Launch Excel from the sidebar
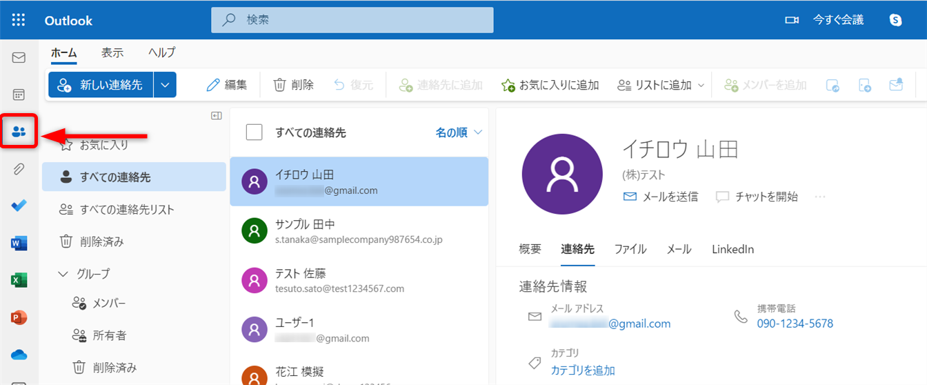This screenshot has width=927, height=385. pos(19,280)
